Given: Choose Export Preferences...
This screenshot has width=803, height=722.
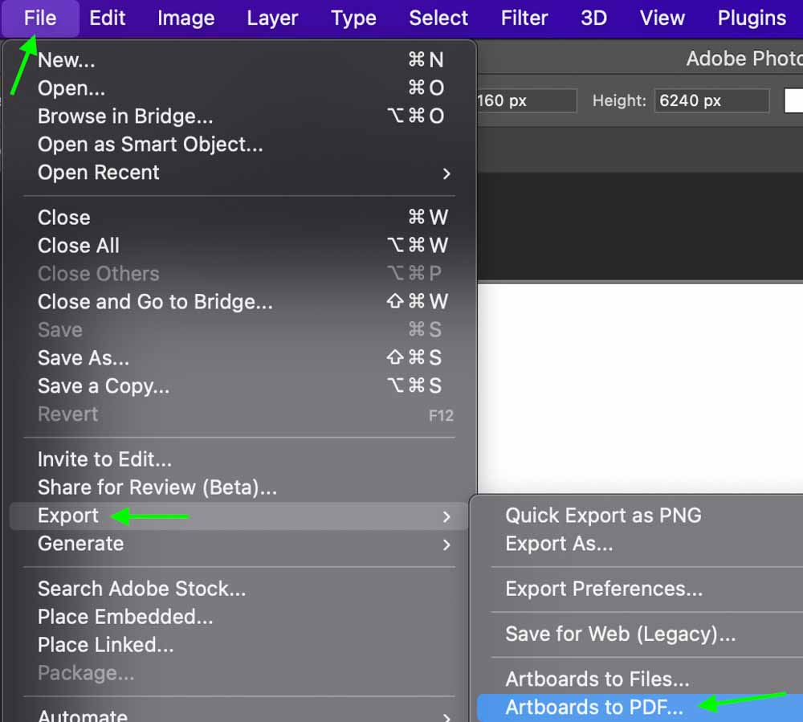Looking at the screenshot, I should pos(604,589).
